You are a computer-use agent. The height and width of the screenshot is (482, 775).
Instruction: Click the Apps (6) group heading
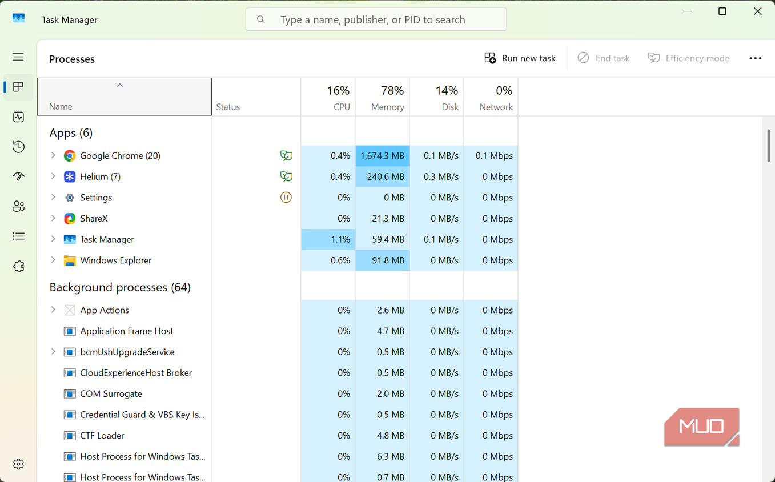pos(71,133)
